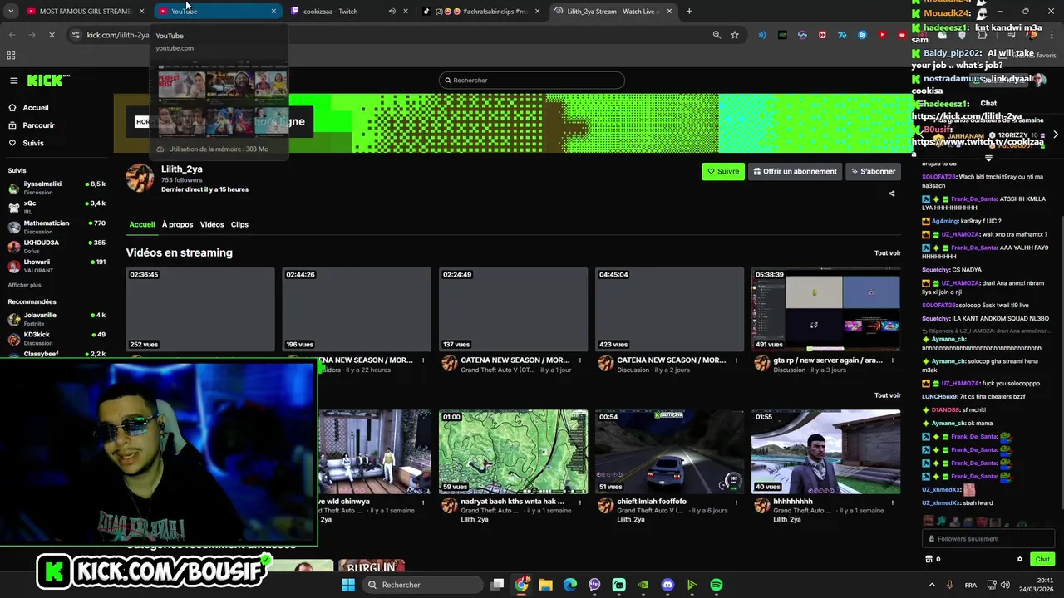Open followed channel ilyaselmaliki
This screenshot has height=598, width=1064.
57,188
